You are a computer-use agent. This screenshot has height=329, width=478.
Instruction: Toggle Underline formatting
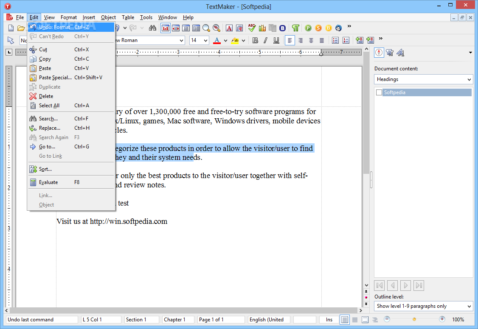tap(276, 40)
